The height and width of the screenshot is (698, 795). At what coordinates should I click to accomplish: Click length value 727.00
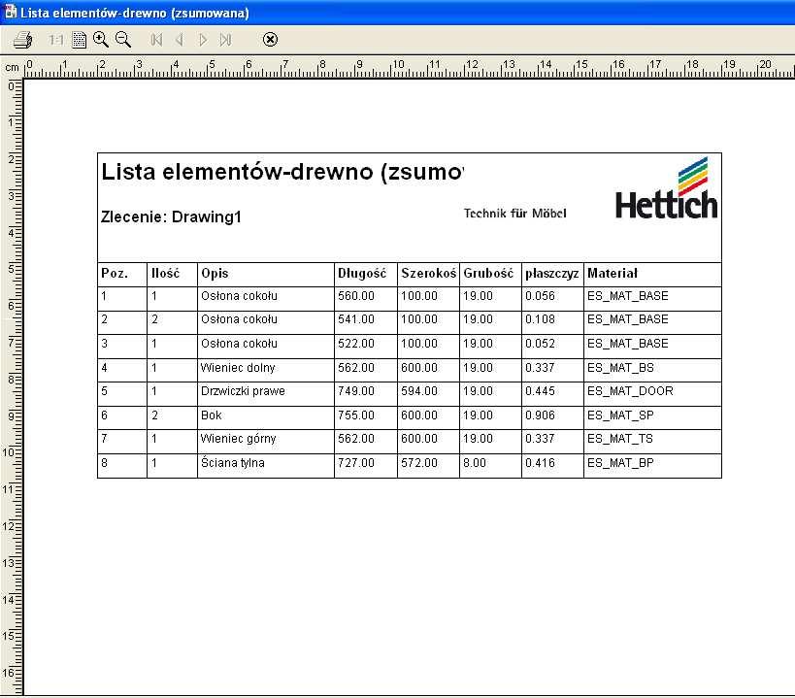click(x=356, y=463)
